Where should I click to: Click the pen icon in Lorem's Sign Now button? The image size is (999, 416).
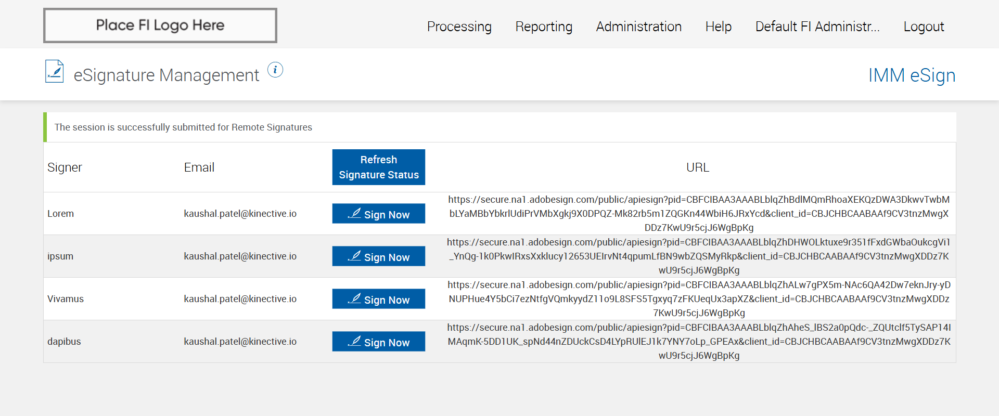[x=354, y=213]
